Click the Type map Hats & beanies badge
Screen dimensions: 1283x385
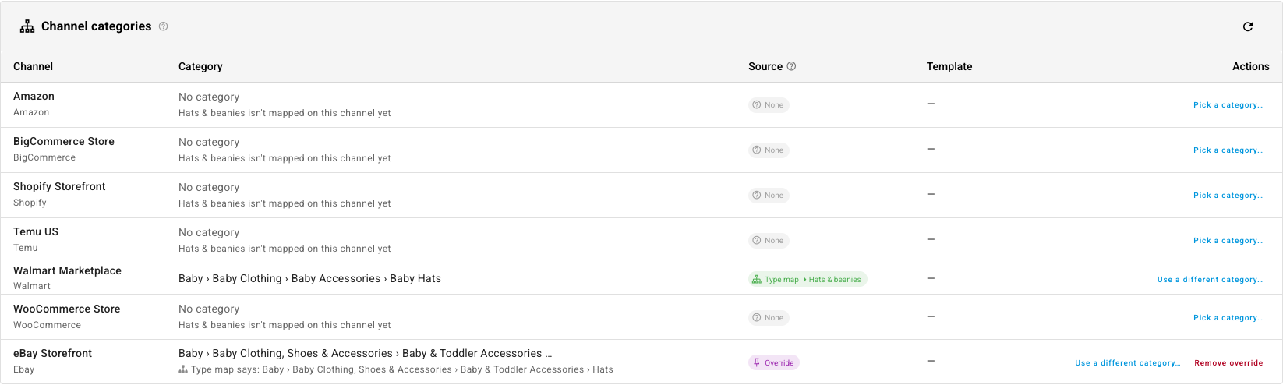[808, 279]
